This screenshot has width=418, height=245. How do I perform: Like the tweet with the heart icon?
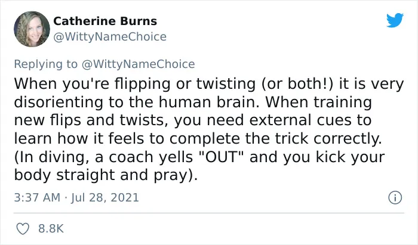pos(23,229)
